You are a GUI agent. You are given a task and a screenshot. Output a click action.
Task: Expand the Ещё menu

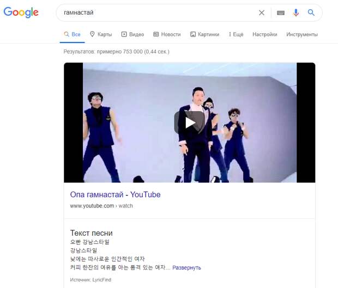click(236, 34)
